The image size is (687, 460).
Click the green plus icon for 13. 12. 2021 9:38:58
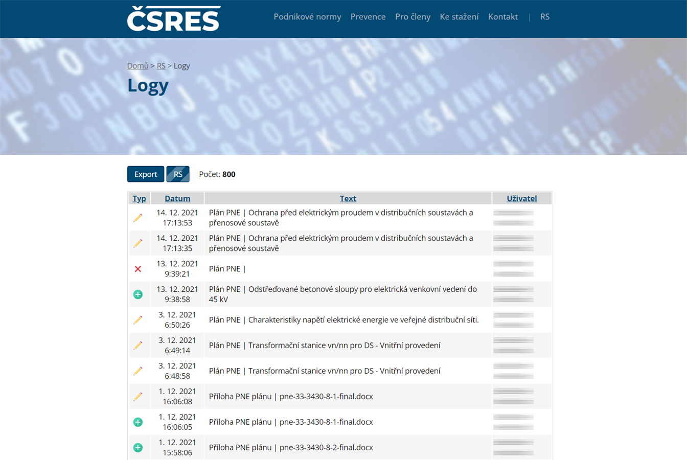coord(138,294)
